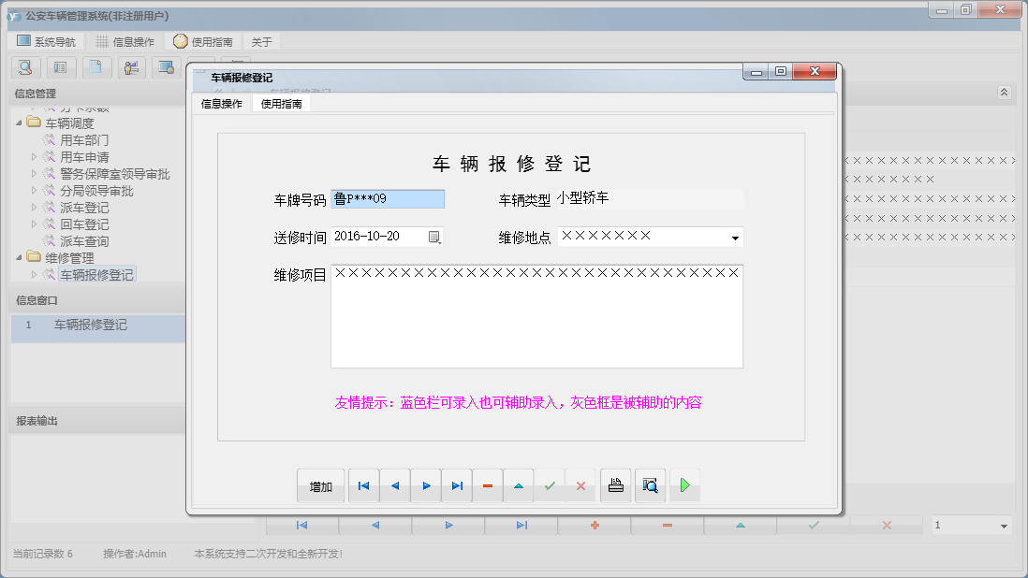
Task: Delete the record using the red minus icon
Action: coord(488,485)
